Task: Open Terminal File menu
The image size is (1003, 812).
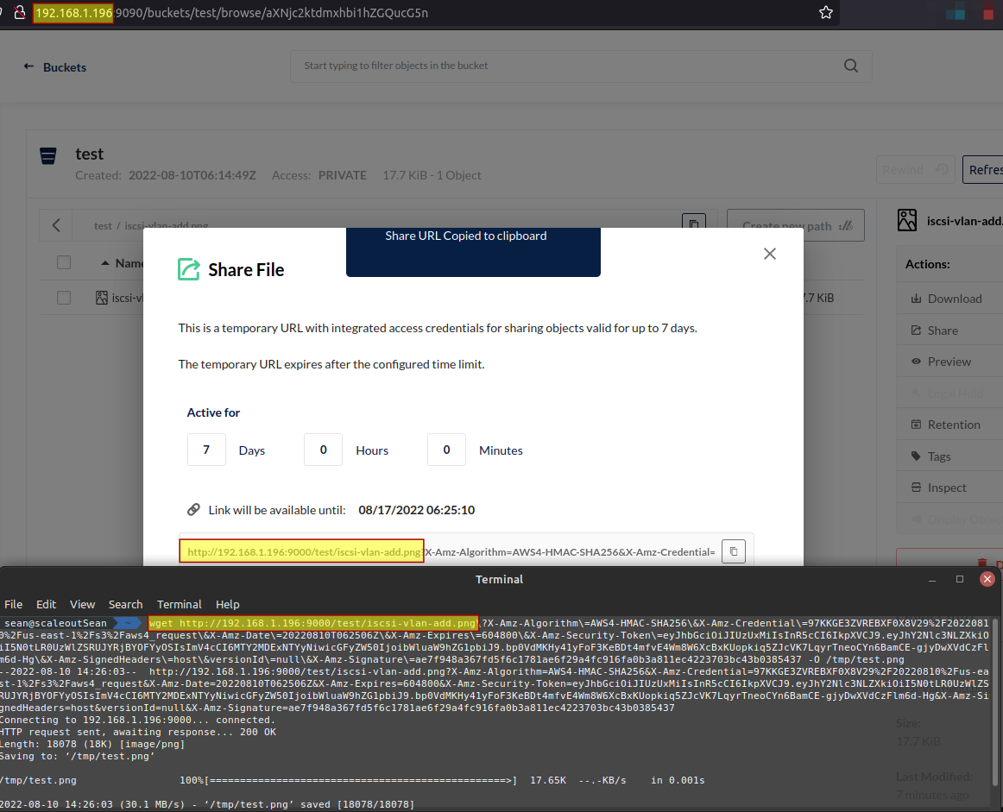Action: coord(14,604)
